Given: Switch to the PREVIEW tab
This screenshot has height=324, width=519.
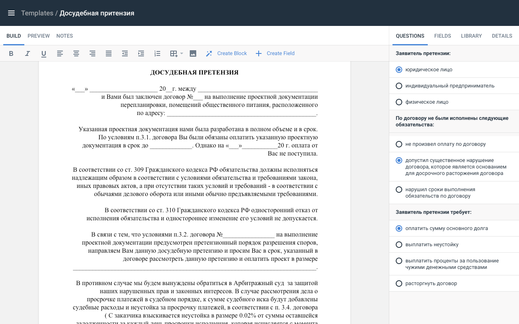Looking at the screenshot, I should (39, 36).
